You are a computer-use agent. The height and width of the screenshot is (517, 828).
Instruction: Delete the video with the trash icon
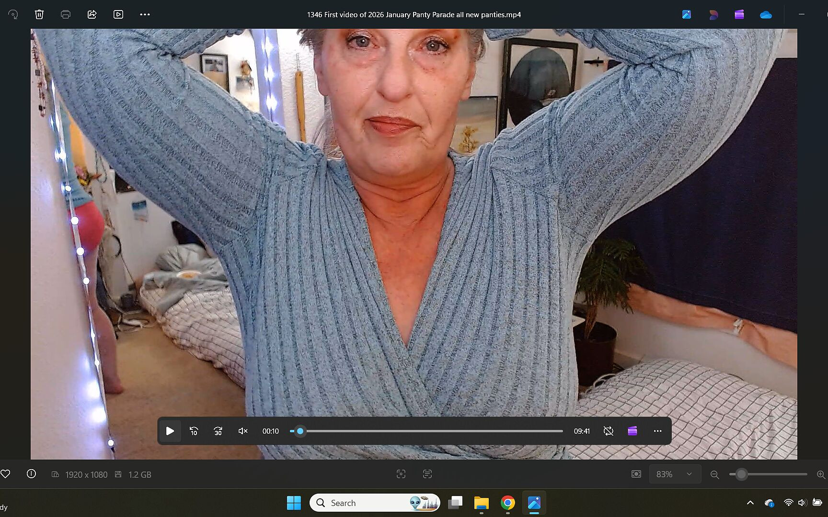click(39, 14)
